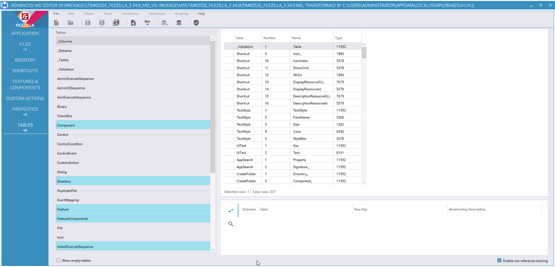Select the CustomAction table
555x267 pixels.
coord(133,163)
